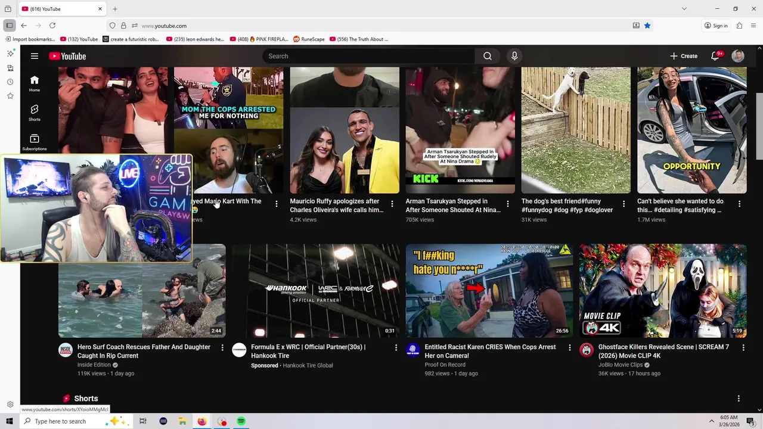
Task: Open the Firefox application menu
Action: 753,26
